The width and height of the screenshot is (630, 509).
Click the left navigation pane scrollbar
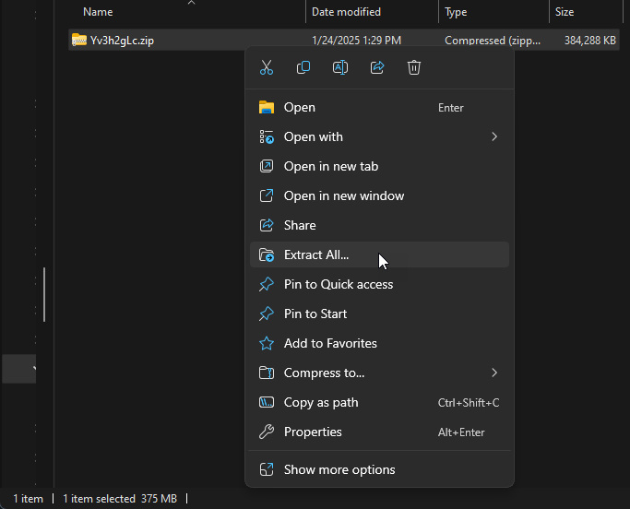click(x=44, y=295)
